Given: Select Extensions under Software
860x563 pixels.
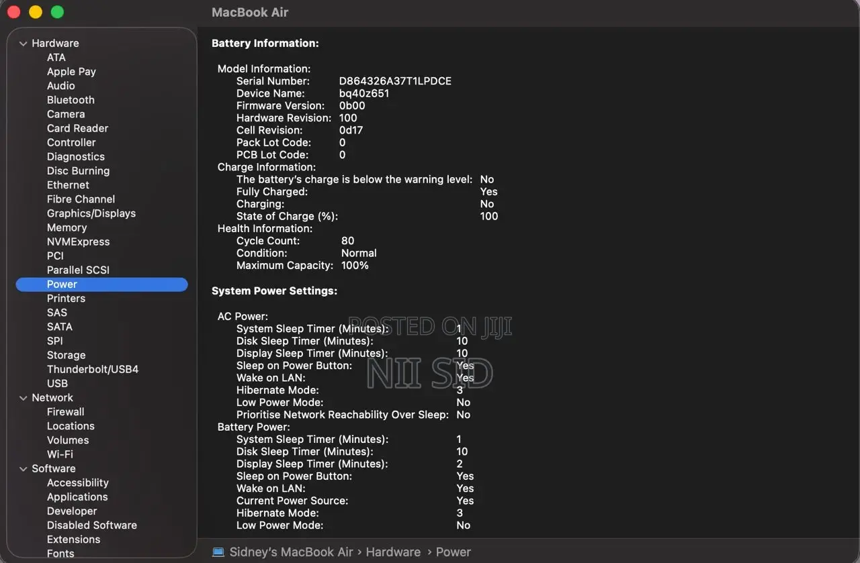Looking at the screenshot, I should click(x=73, y=540).
